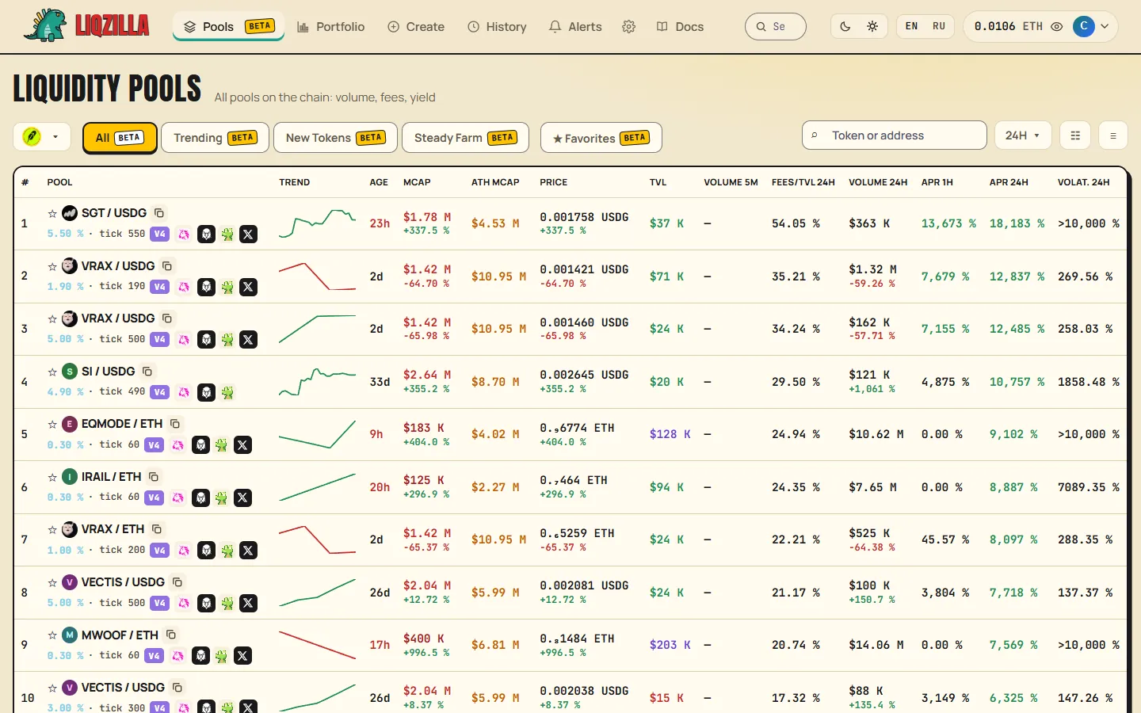
Task: Open the X link in the SGT / USDG row
Action: click(249, 234)
